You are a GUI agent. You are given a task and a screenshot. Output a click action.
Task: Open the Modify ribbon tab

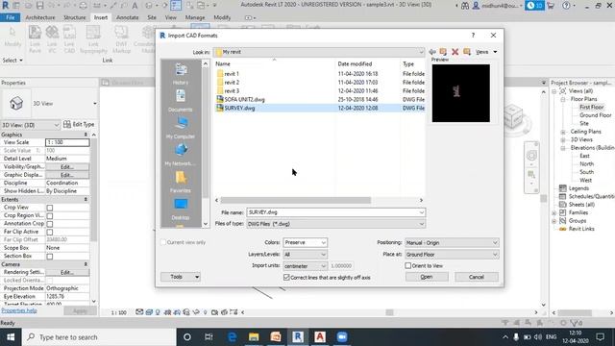[x=222, y=17]
